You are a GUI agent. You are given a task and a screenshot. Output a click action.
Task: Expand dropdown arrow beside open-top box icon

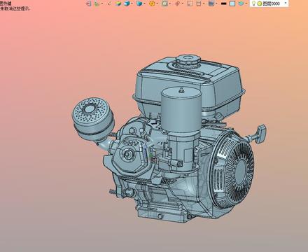(x=204, y=3)
